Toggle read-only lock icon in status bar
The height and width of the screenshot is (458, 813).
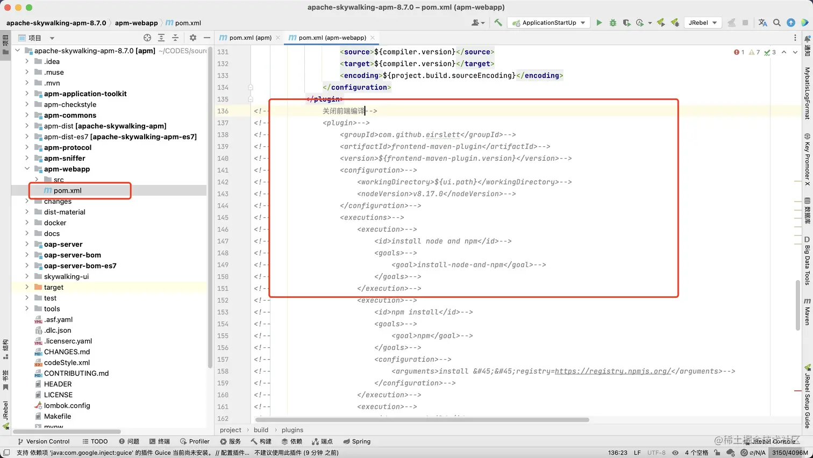[717, 453]
